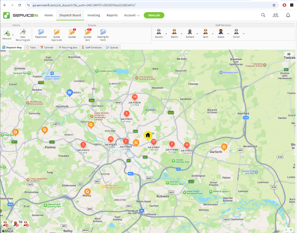The width and height of the screenshot is (297, 233).
Task: Select staff member Sami
Action: coord(205,33)
